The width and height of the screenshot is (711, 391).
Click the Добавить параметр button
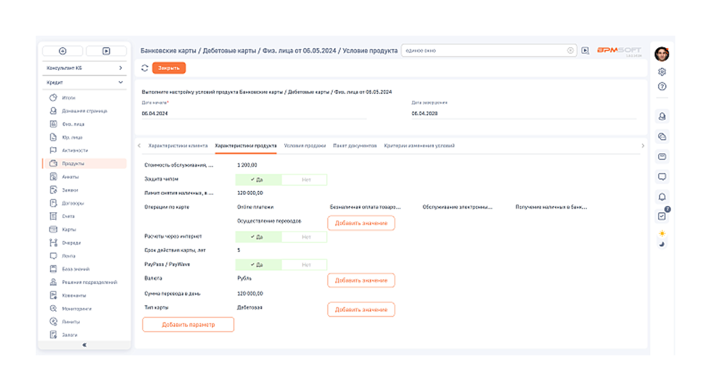point(188,324)
